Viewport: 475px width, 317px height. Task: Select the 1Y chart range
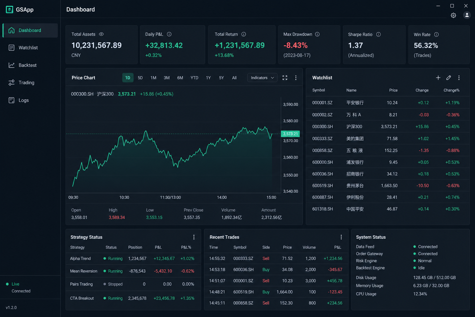coord(208,78)
